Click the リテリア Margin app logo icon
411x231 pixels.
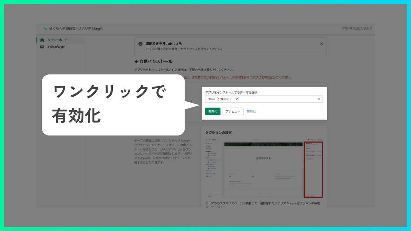click(x=45, y=29)
